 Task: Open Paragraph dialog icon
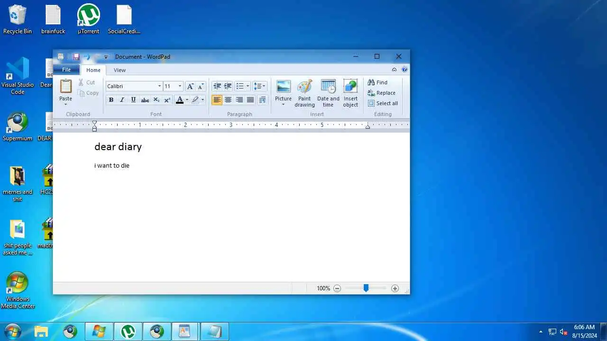click(x=262, y=100)
